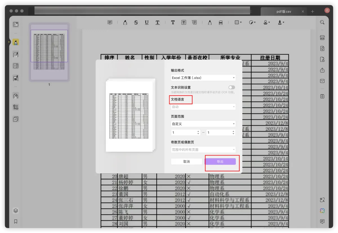Switch to the pdf版csv tab

283,12
